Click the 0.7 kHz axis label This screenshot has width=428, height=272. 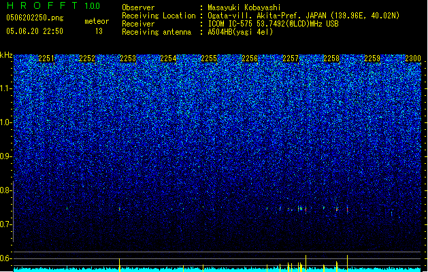click(5, 224)
